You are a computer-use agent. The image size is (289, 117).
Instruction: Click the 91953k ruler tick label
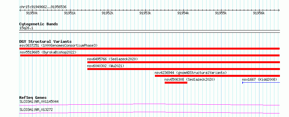coord(145,13)
